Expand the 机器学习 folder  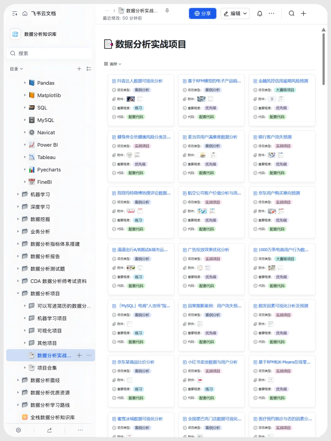[18, 194]
